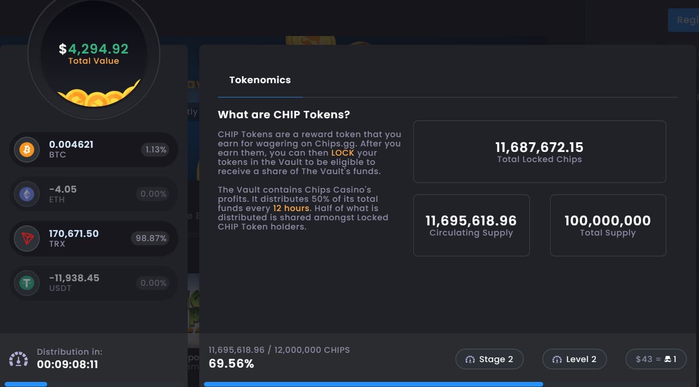Click the gauge icon in Stage 2

(x=470, y=359)
